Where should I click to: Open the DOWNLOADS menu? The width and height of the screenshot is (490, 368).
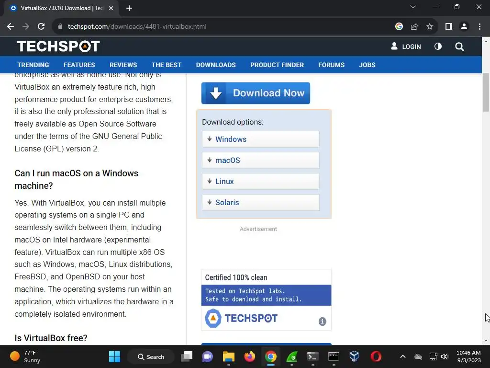coord(216,65)
